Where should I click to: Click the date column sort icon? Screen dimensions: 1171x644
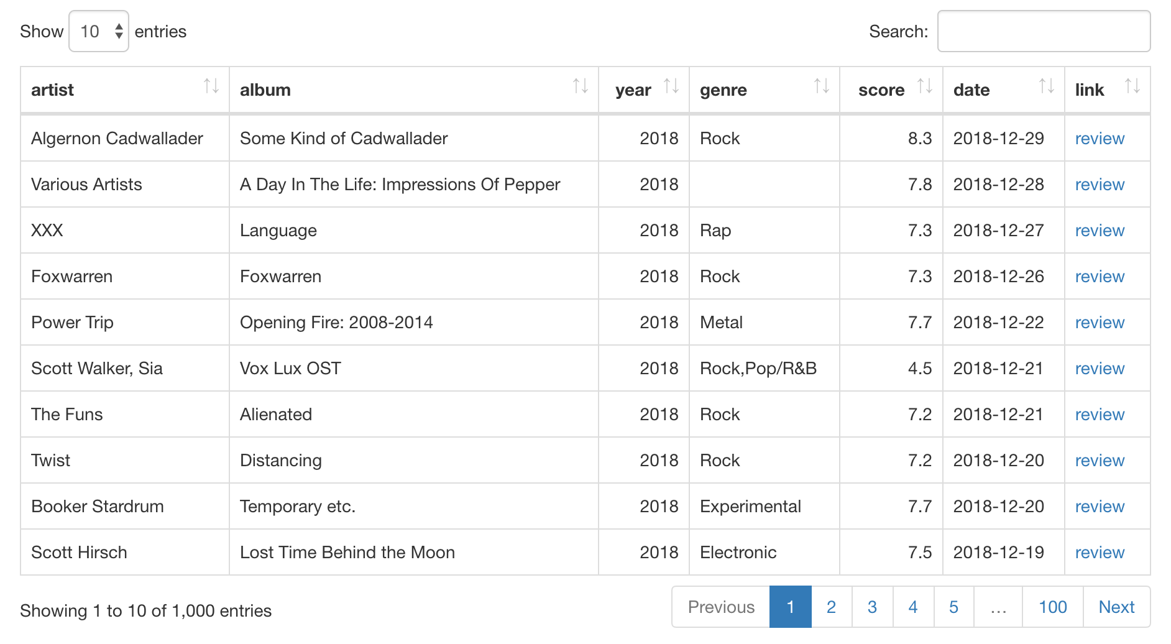click(x=1046, y=86)
